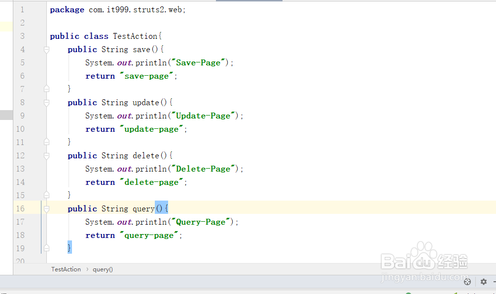Click the return keyword on line 14
496x294 pixels.
point(100,182)
